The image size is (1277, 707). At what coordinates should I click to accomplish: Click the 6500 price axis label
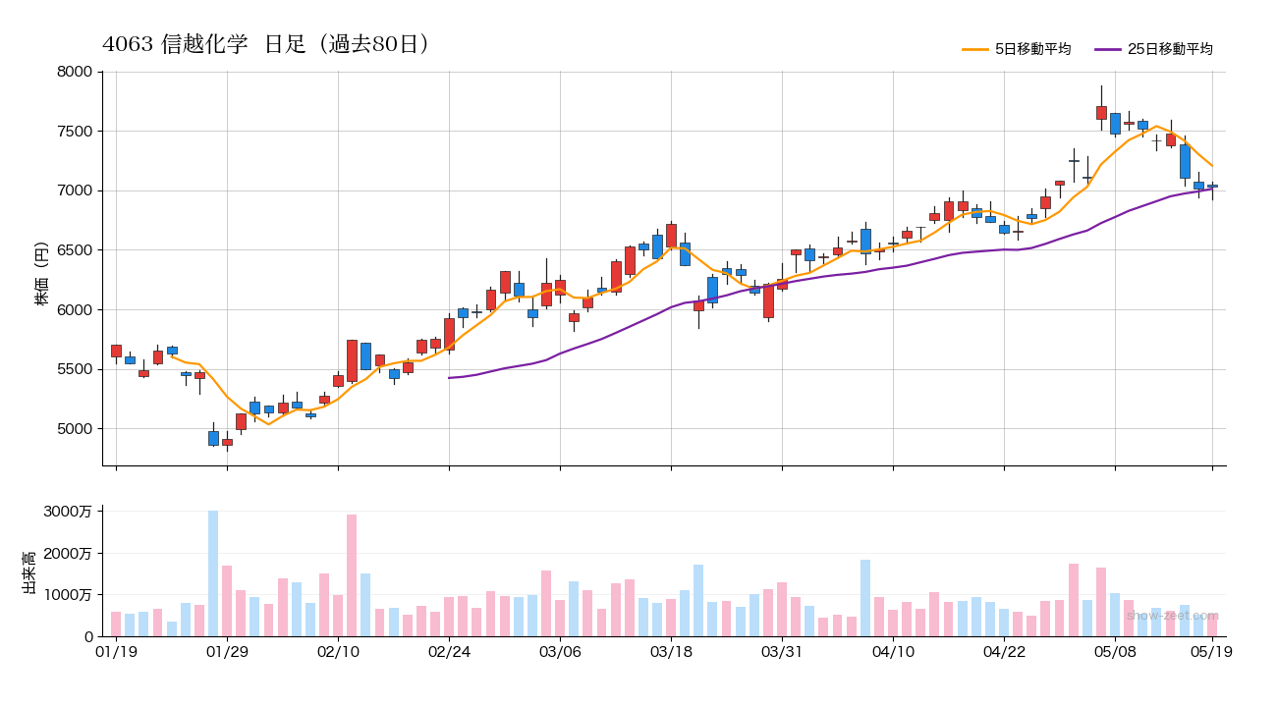point(75,250)
